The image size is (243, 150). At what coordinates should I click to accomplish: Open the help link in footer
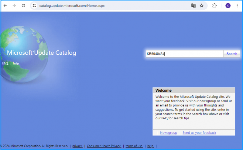point(150,146)
